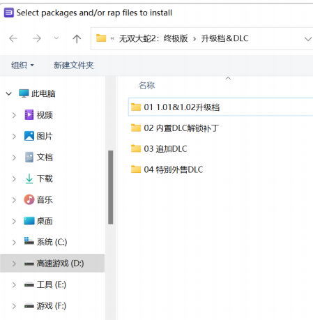313x320 pixels.
Task: Select folder 01 1.01&1.02升级档
Action: tap(220, 107)
